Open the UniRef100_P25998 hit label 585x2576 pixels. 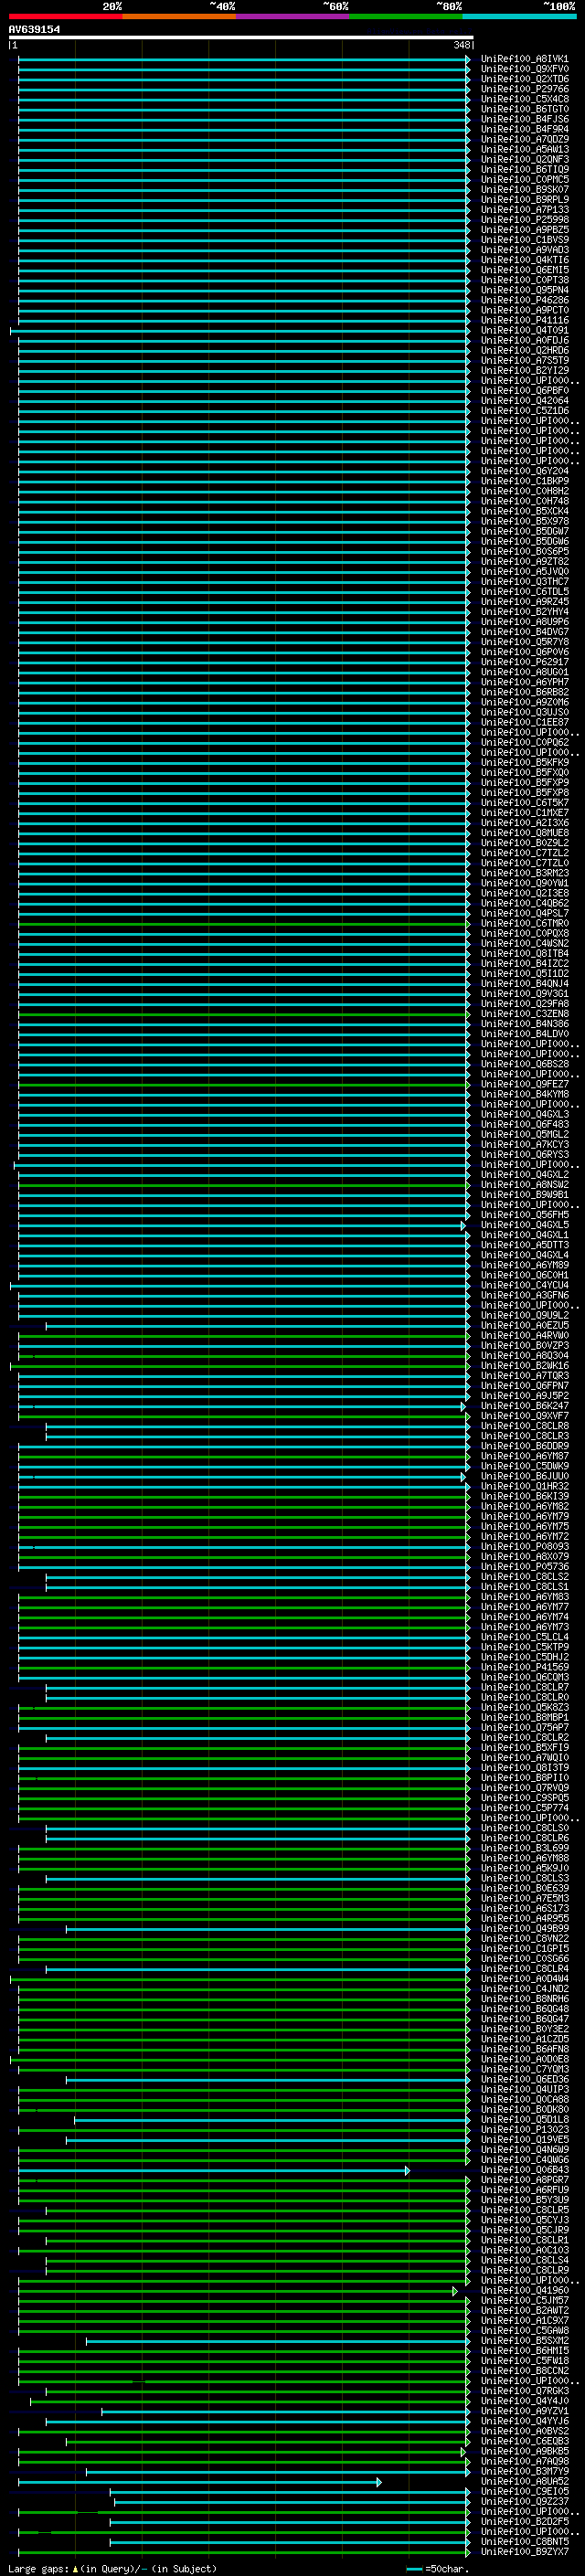pyautogui.click(x=524, y=220)
